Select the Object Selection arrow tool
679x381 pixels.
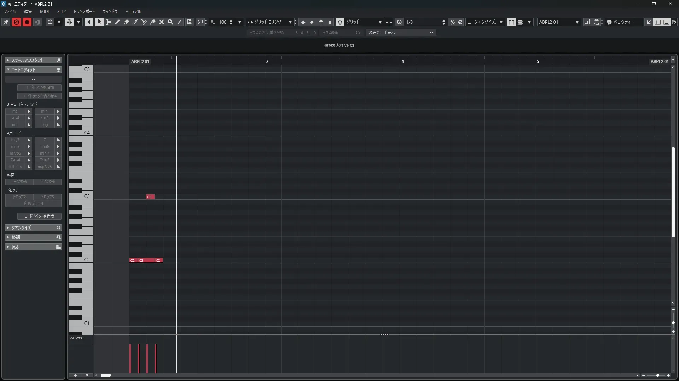99,22
